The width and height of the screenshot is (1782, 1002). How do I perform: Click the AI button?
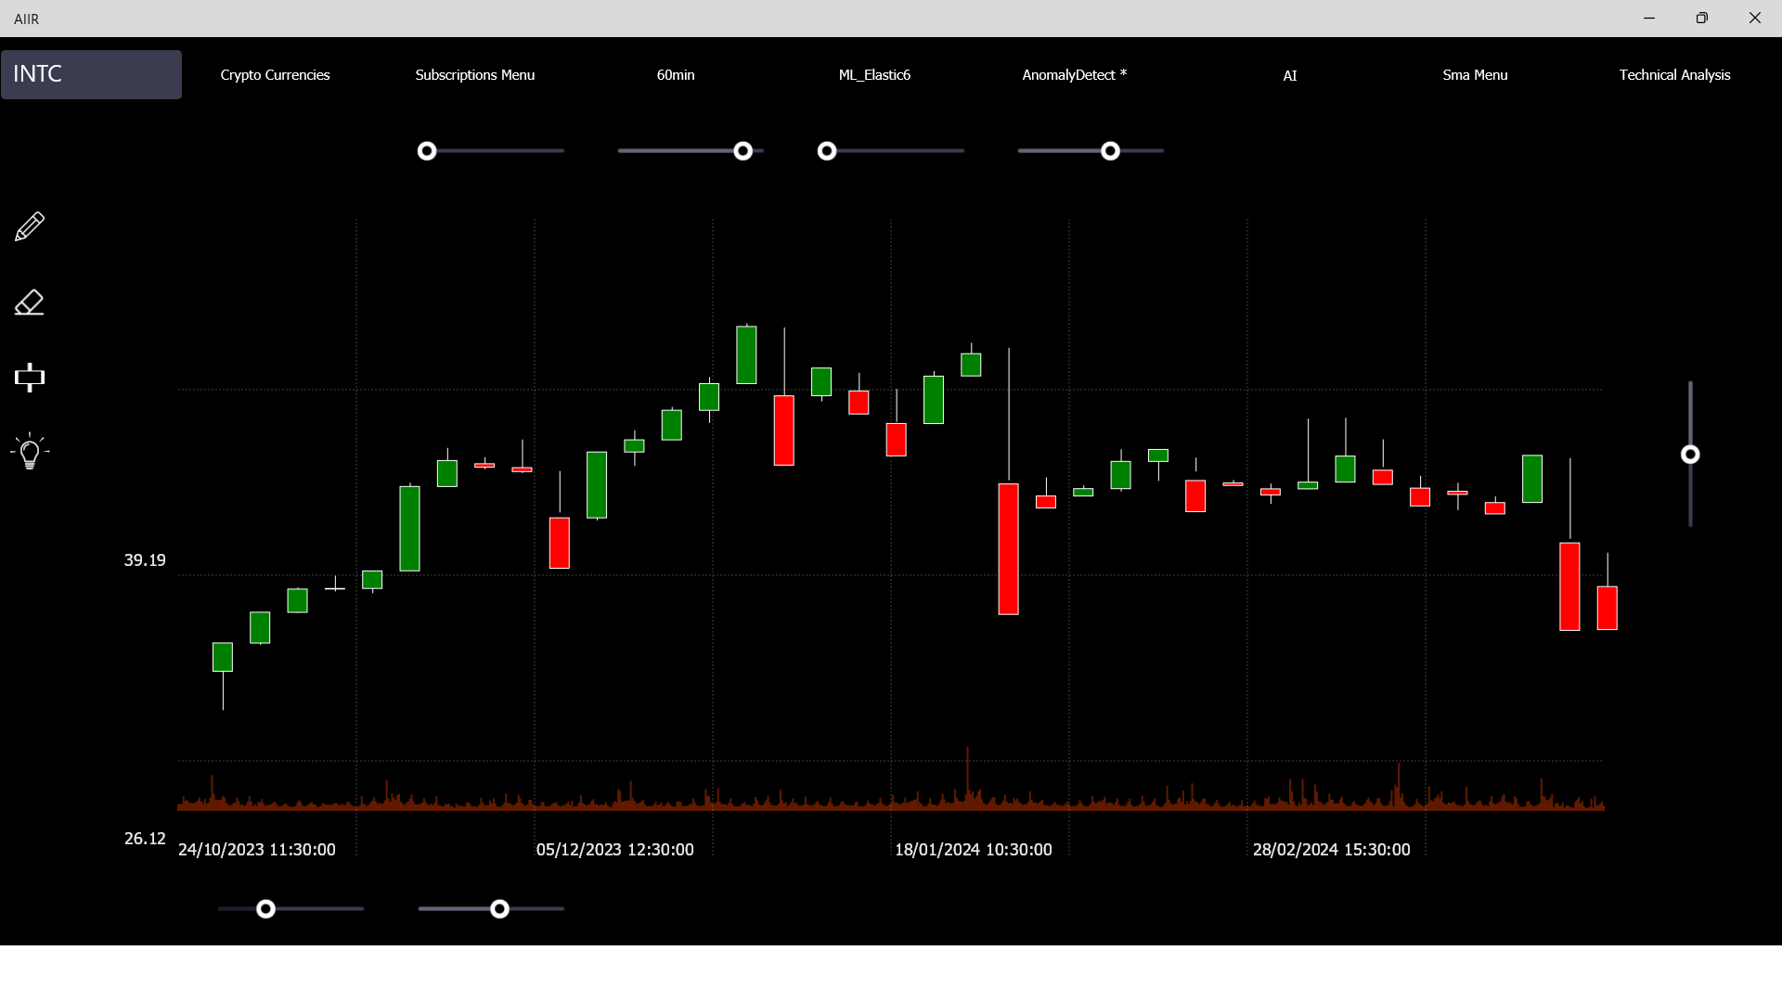1289,76
